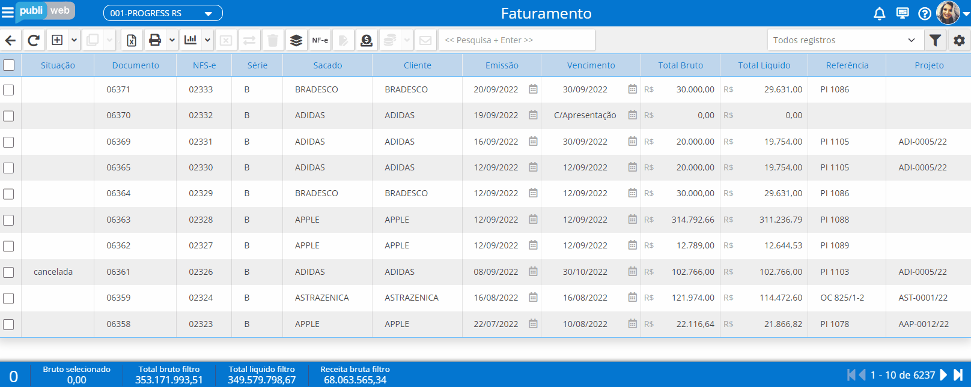Sort by Vencimento column header
Image resolution: width=971 pixels, height=387 pixels.
click(x=591, y=65)
